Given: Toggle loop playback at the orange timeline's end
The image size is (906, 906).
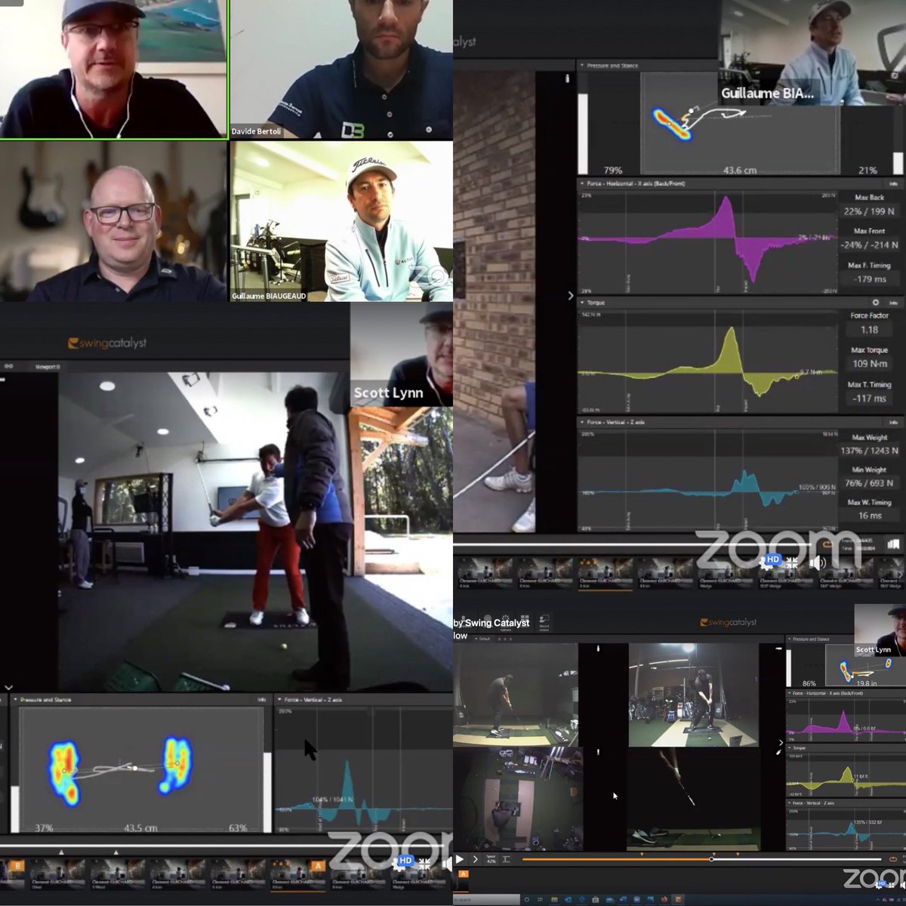Looking at the screenshot, I should (x=895, y=859).
